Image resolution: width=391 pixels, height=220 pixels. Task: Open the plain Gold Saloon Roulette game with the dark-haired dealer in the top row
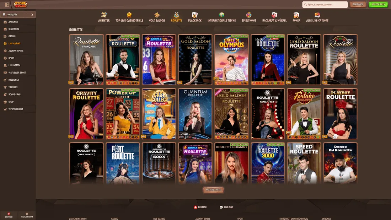click(x=195, y=60)
